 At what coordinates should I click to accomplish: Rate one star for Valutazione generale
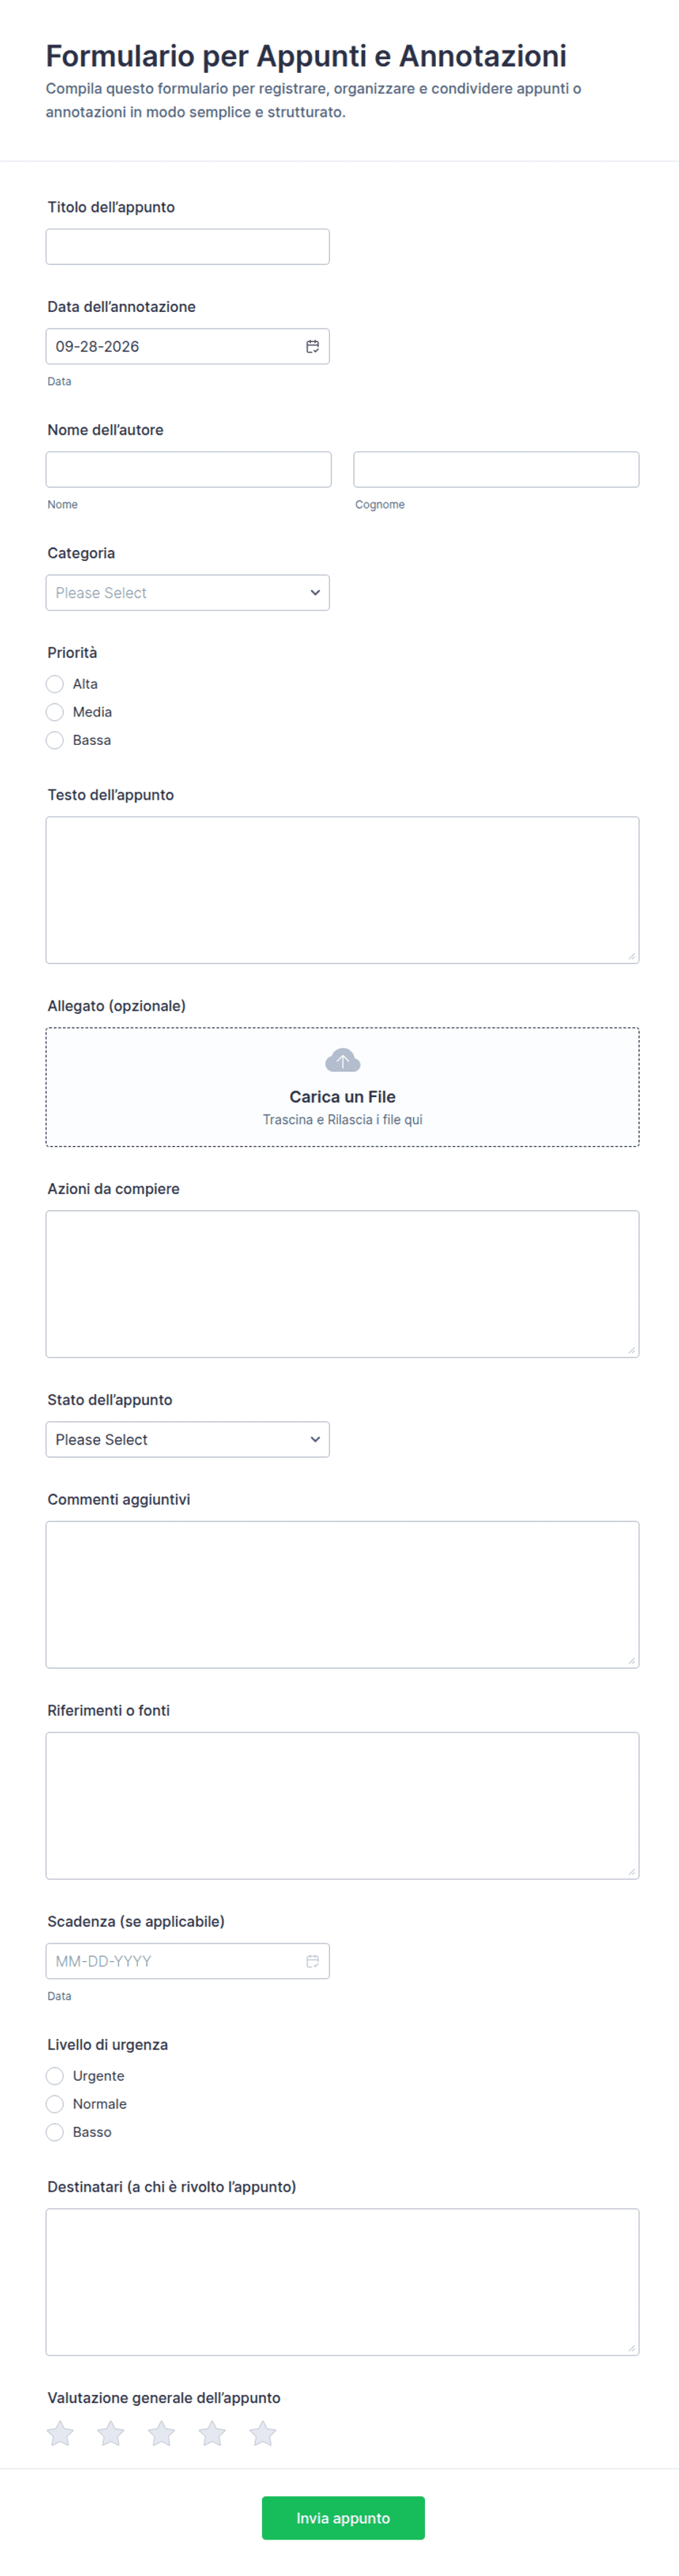click(x=60, y=2433)
